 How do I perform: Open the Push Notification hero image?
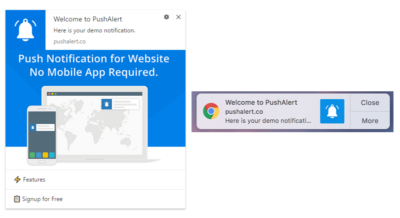[95, 109]
